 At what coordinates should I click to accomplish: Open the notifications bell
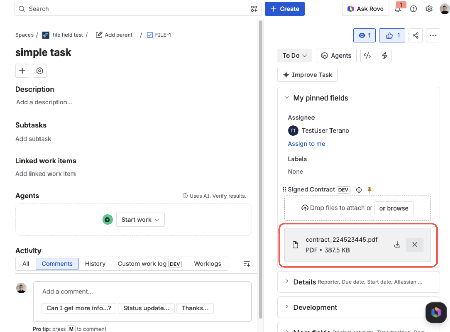[398, 9]
